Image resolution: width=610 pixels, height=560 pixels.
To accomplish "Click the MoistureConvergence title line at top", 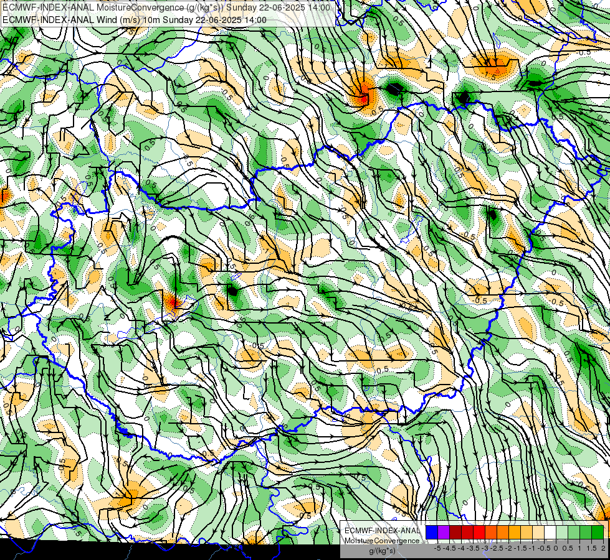I will tap(166, 7).
